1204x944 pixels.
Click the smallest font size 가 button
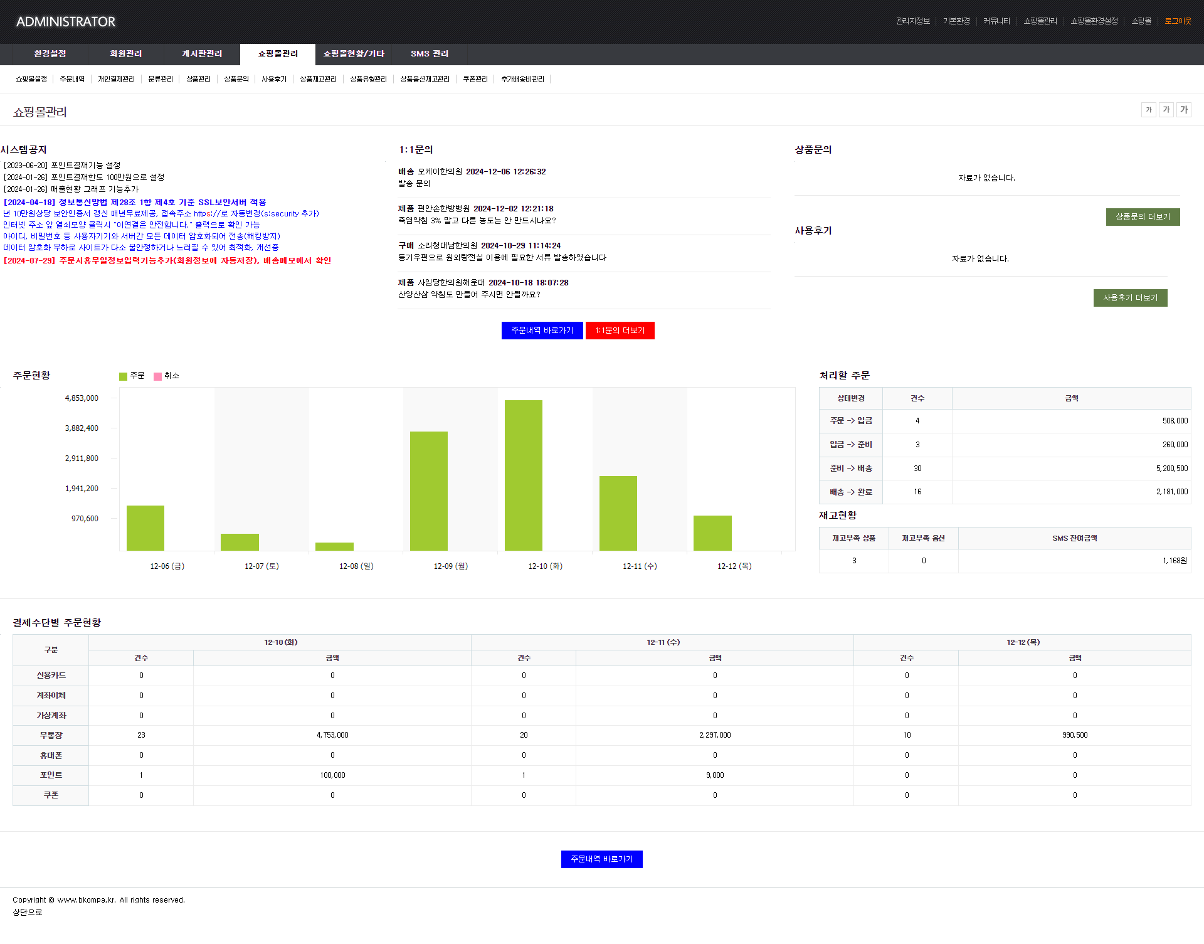(1148, 110)
